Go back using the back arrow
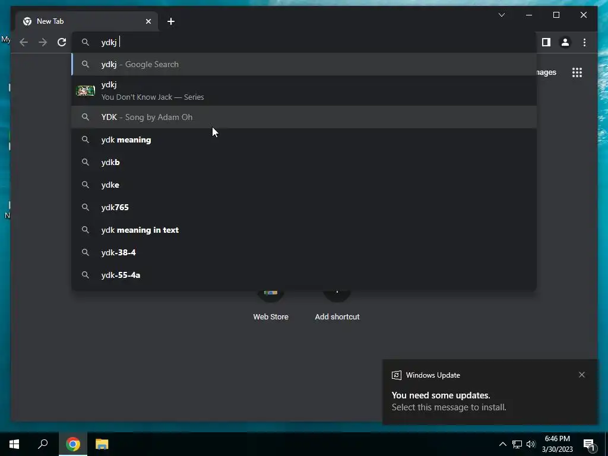The width and height of the screenshot is (608, 456). click(x=24, y=42)
